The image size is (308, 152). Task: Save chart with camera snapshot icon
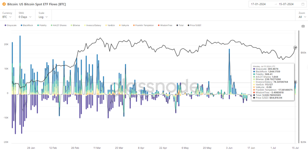tap(303, 26)
